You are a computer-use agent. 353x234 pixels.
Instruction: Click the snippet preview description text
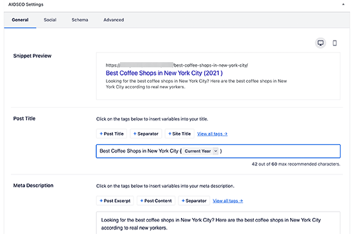tap(196, 84)
